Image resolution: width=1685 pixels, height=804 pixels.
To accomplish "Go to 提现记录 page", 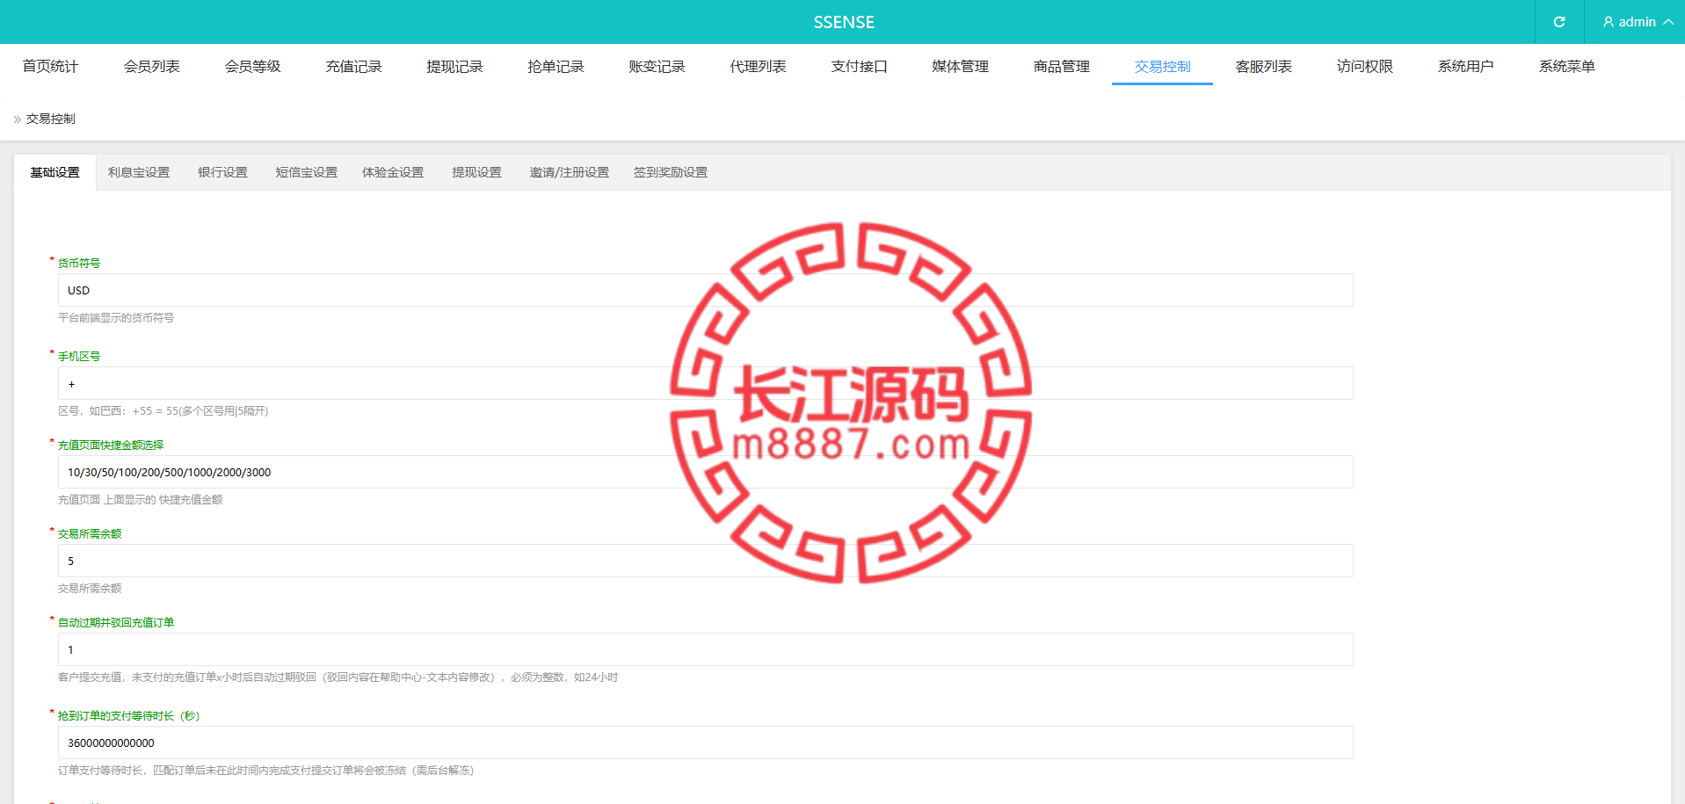I will (x=454, y=67).
